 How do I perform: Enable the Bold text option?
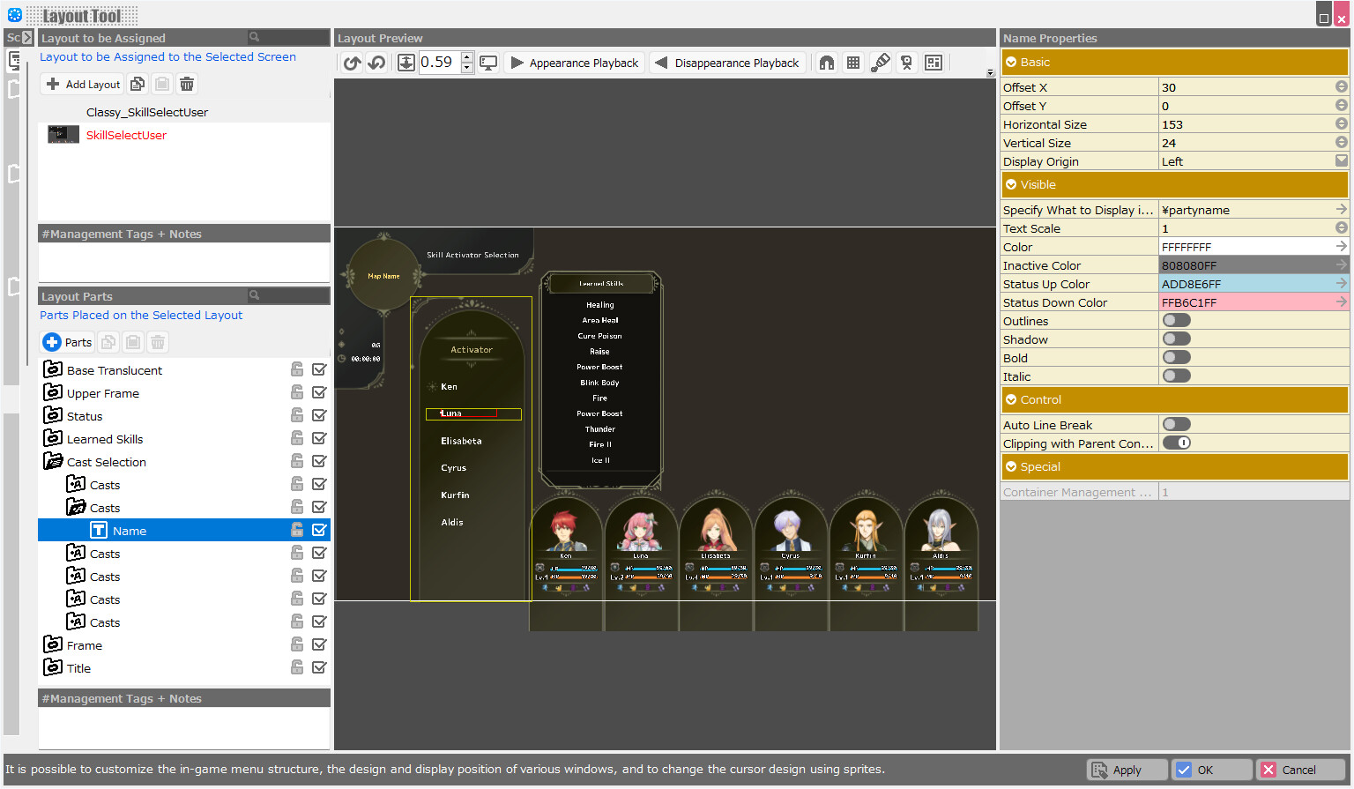(x=1176, y=357)
